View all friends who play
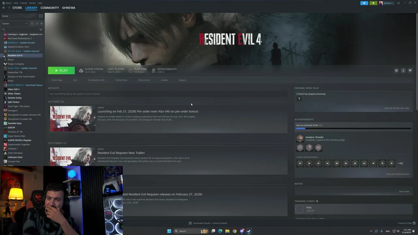 tap(397, 108)
